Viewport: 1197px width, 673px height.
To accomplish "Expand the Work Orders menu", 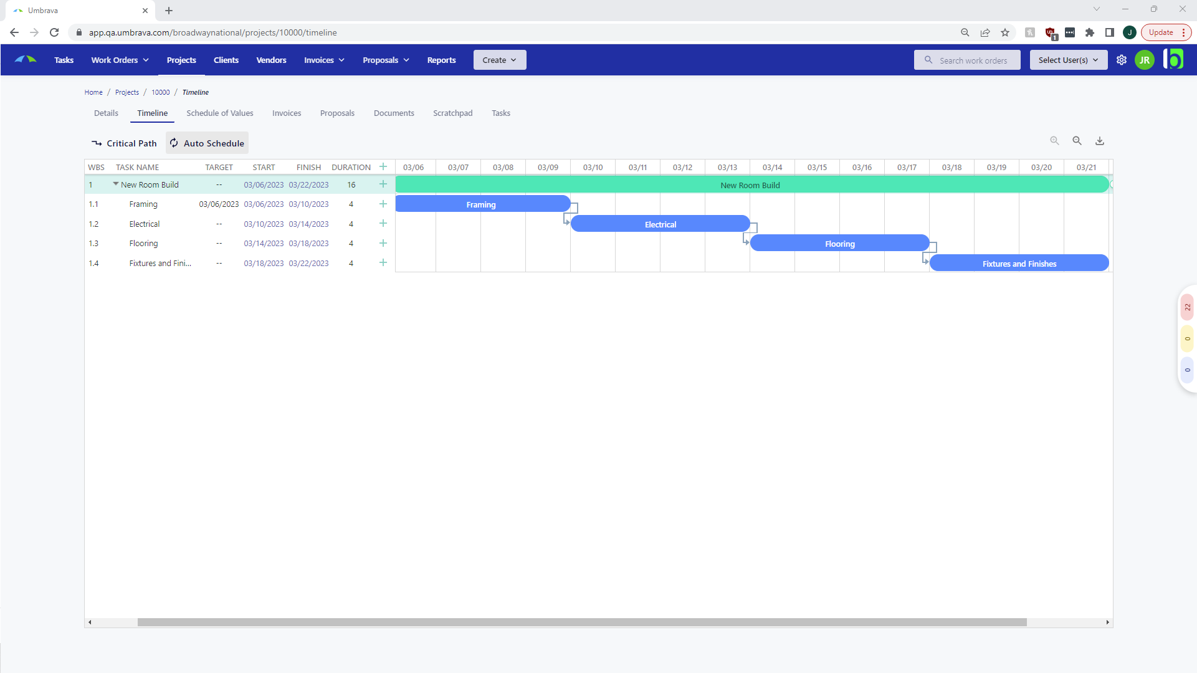I will click(x=119, y=60).
